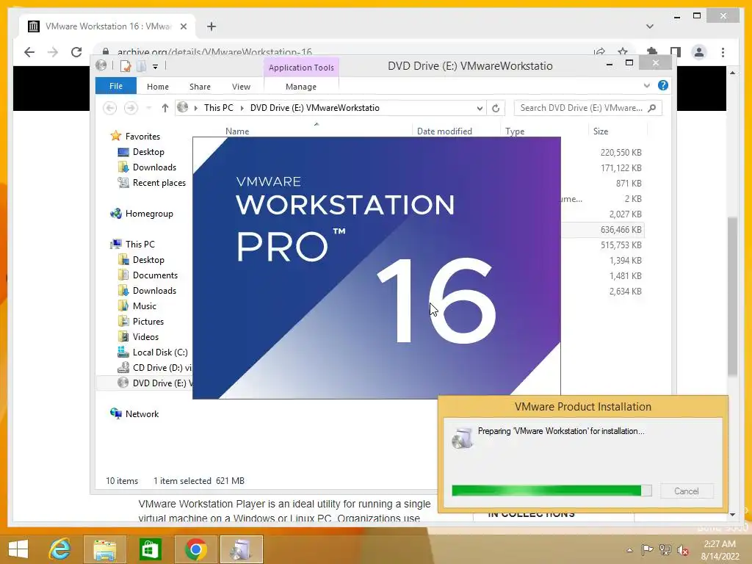Select Homegroup in the navigation pane
The width and height of the screenshot is (752, 564).
click(148, 214)
